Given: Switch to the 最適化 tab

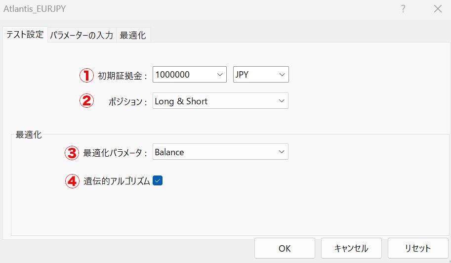Looking at the screenshot, I should tap(133, 35).
